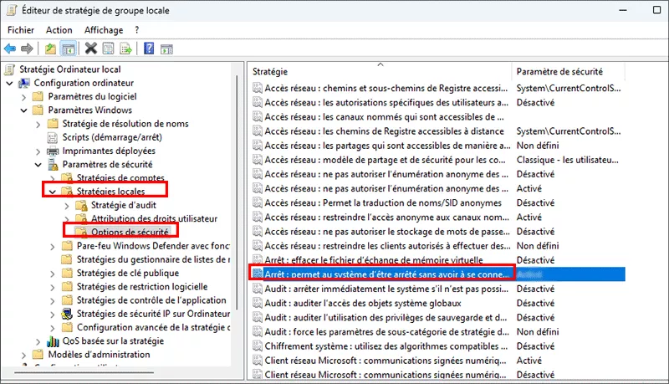Select 'Accès réseau : ne pas autoriser le stockage' policy
The height and width of the screenshot is (384, 669).
pos(386,231)
